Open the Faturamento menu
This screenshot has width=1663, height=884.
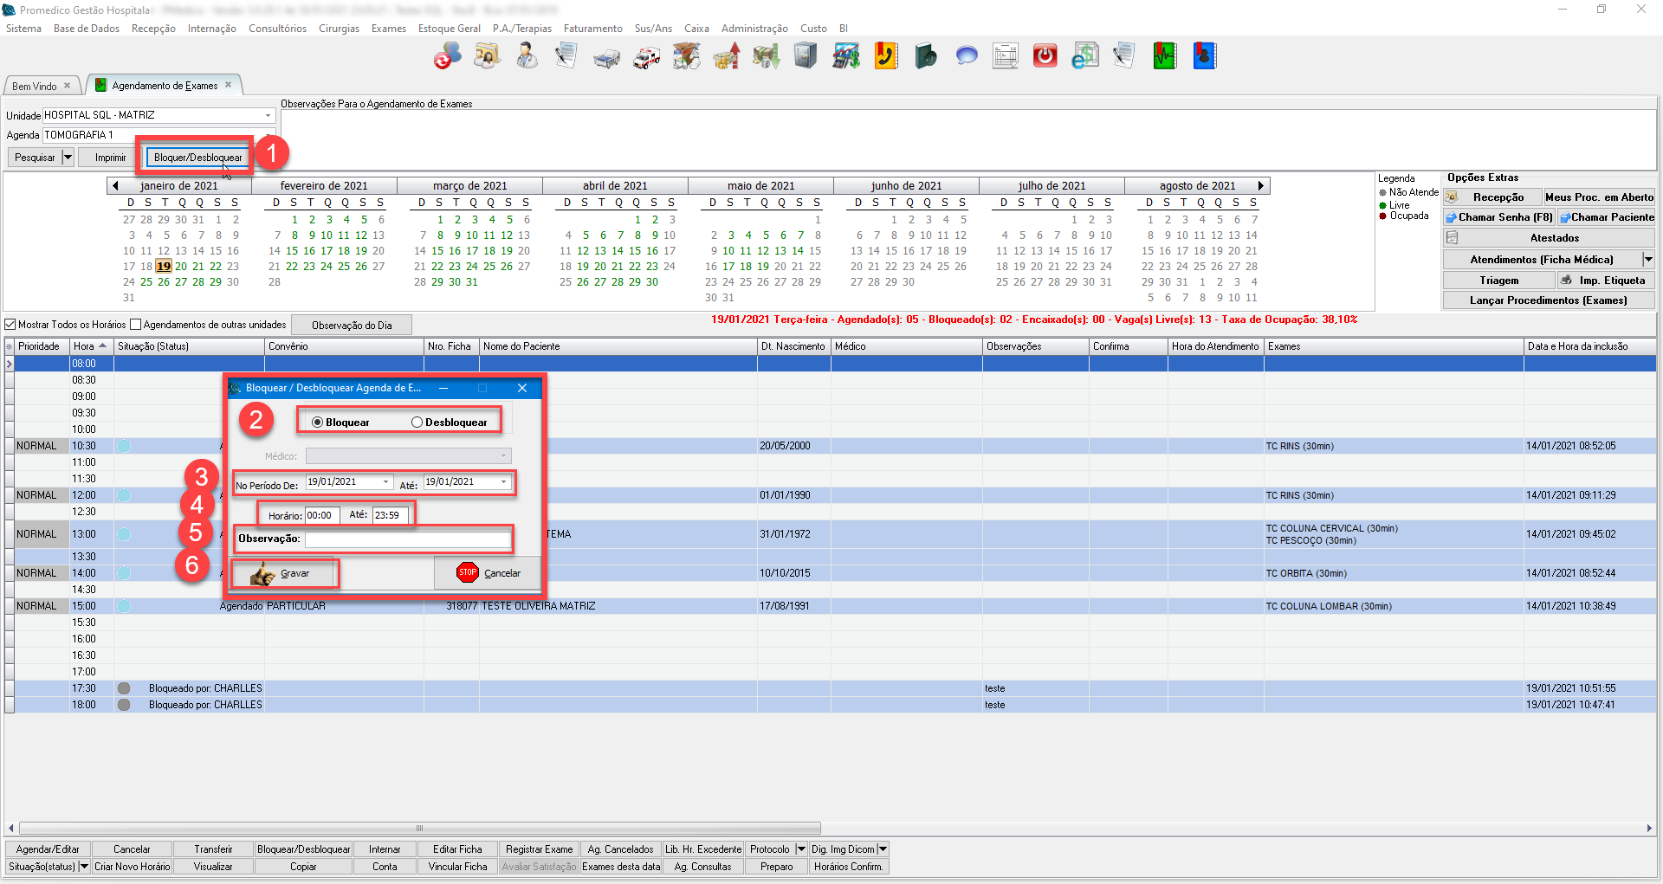[x=592, y=29]
